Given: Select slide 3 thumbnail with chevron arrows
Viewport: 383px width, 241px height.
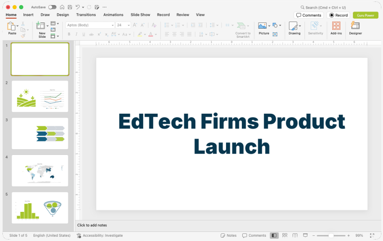Looking at the screenshot, I should (40, 133).
